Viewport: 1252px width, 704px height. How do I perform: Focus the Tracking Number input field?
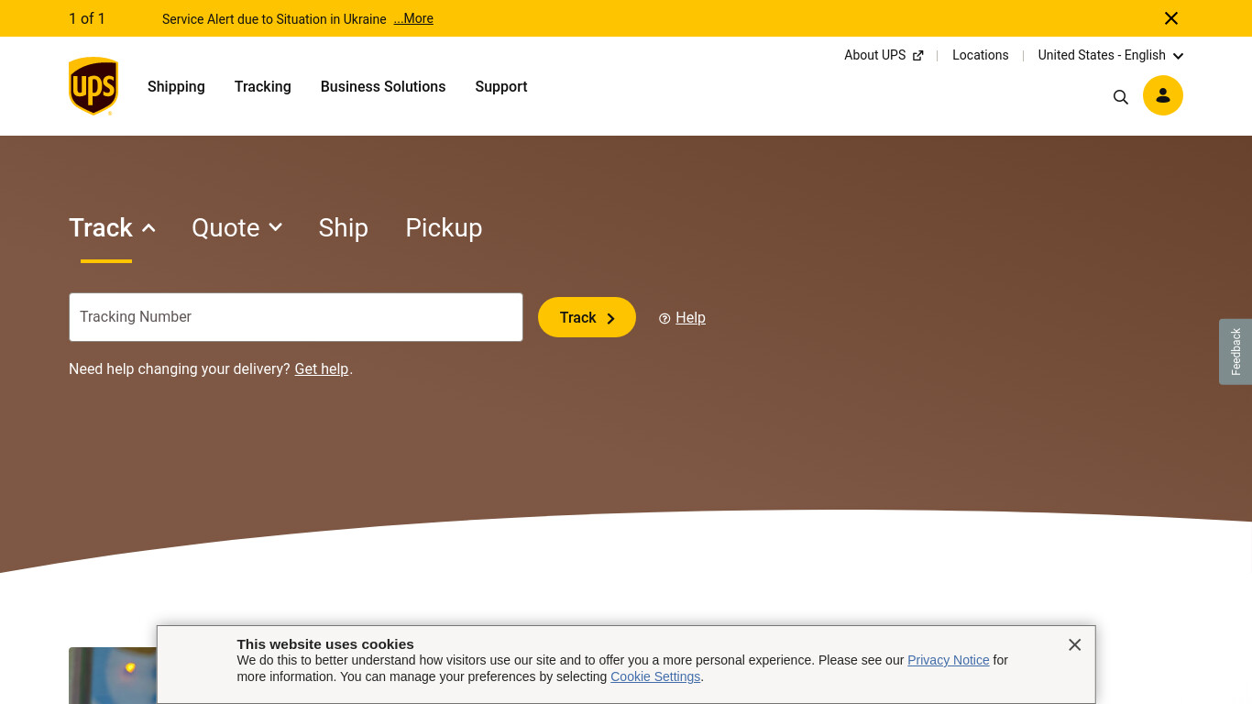pyautogui.click(x=296, y=317)
